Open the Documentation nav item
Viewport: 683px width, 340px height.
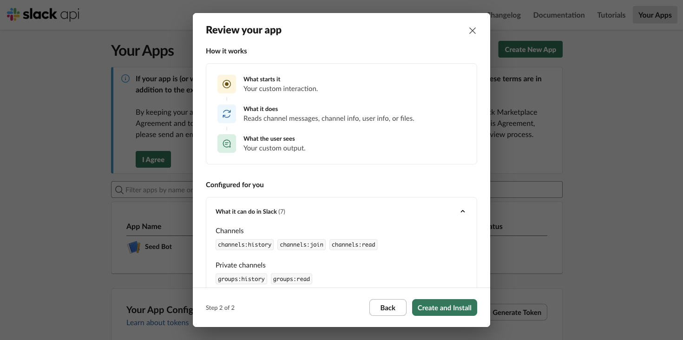559,15
